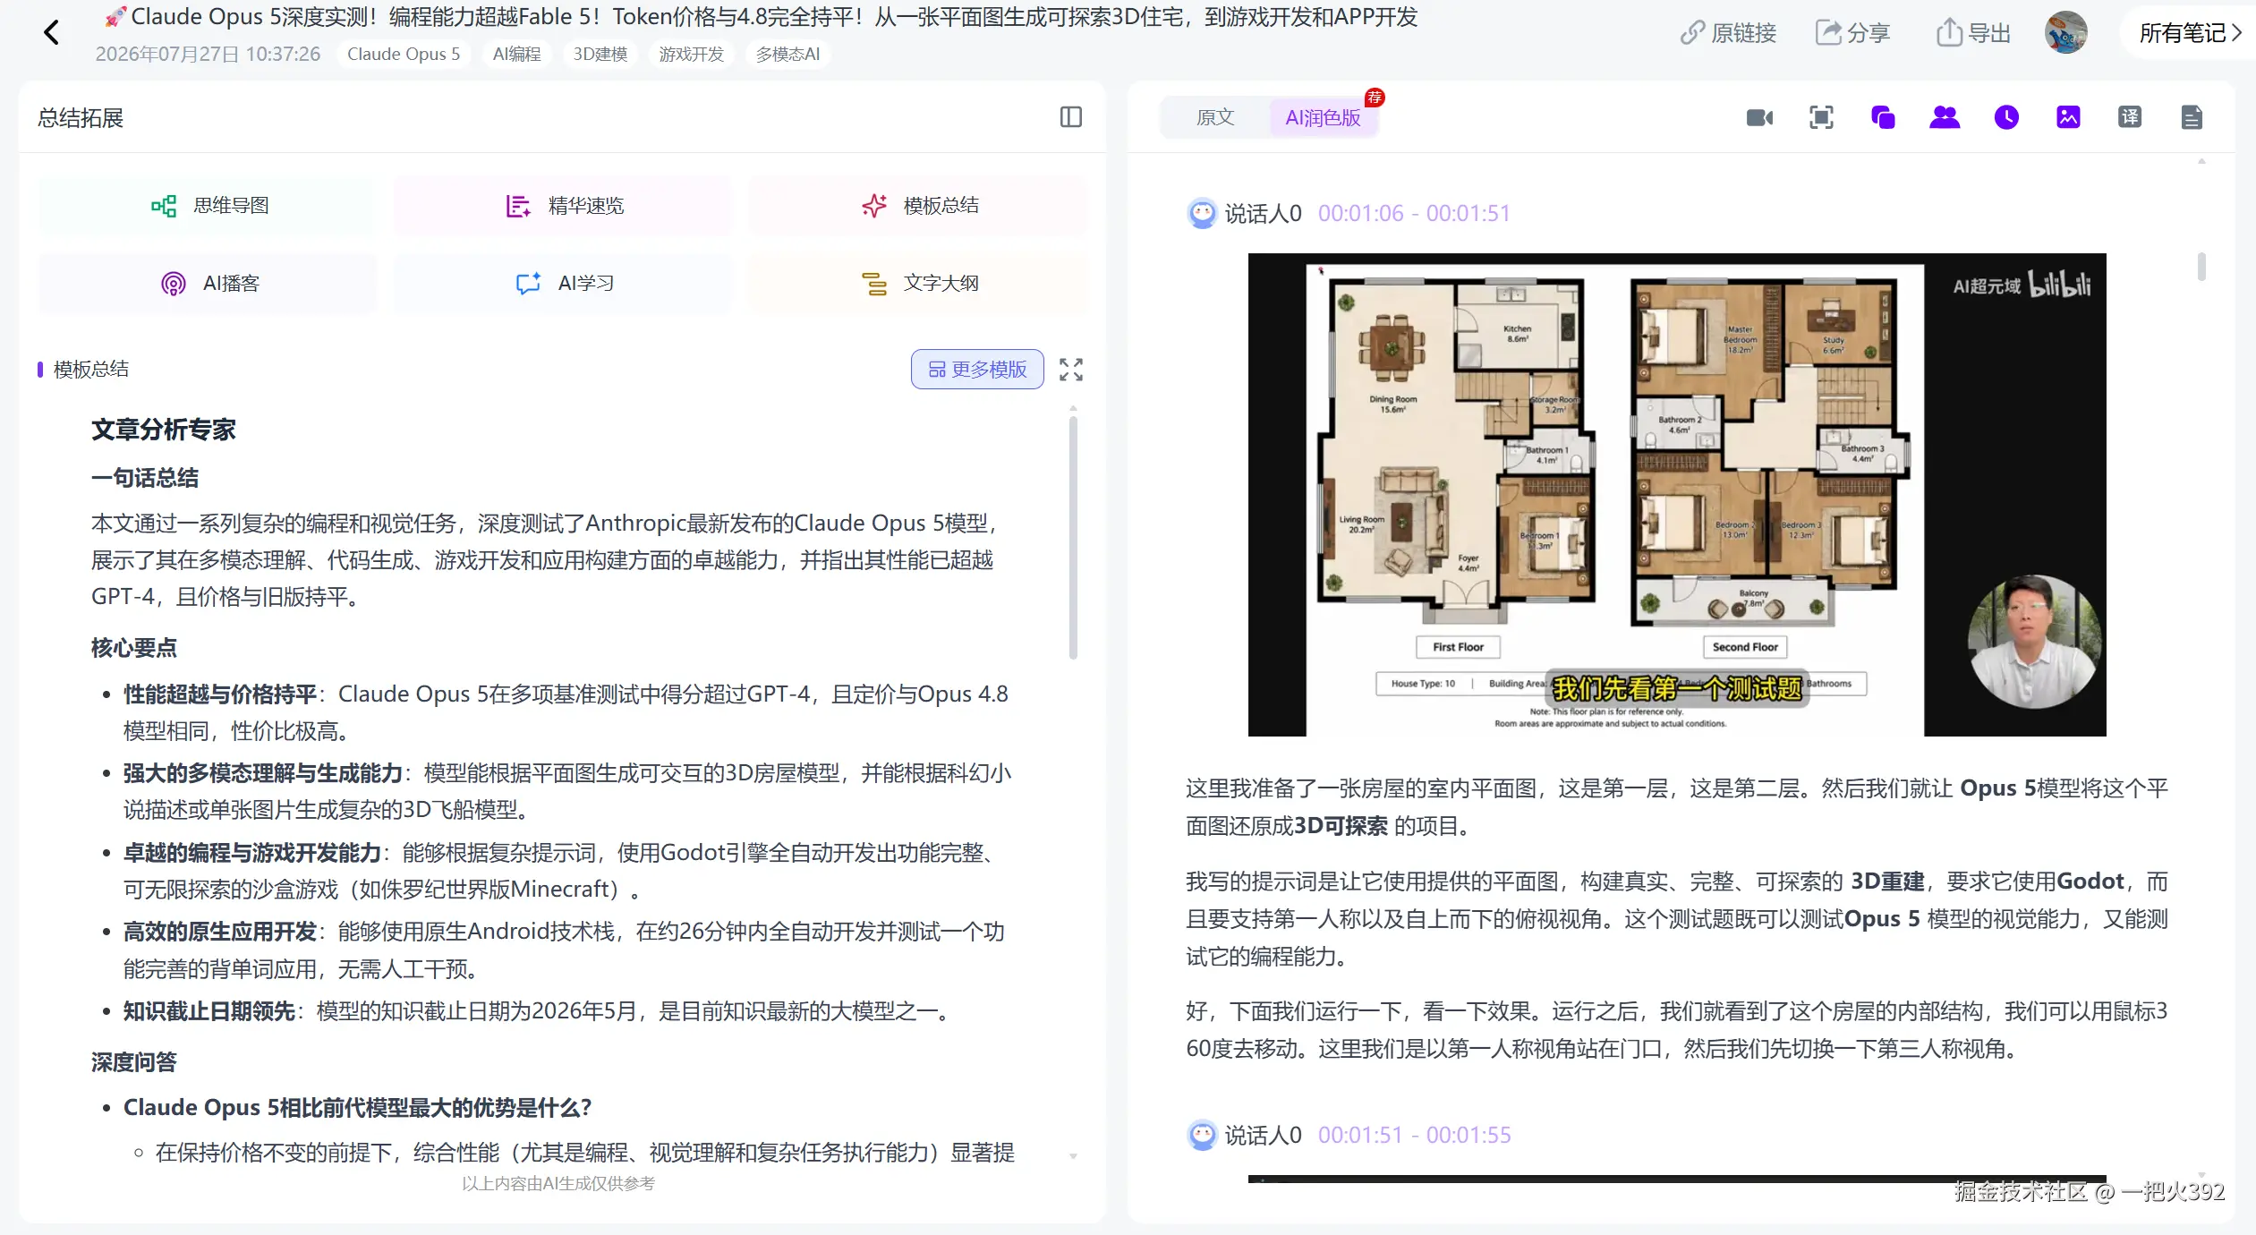Jump to timestamp 00:01:51 - 00:01:55
Screen dimensions: 2256x1235
(x=1414, y=1136)
